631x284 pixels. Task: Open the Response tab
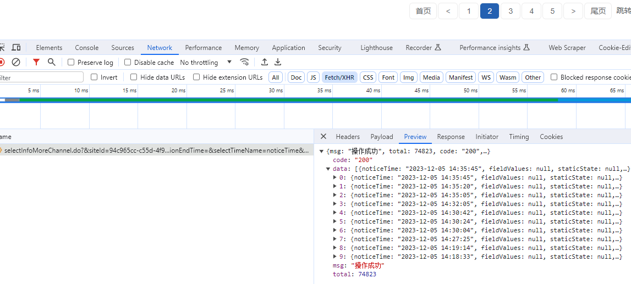(x=451, y=137)
